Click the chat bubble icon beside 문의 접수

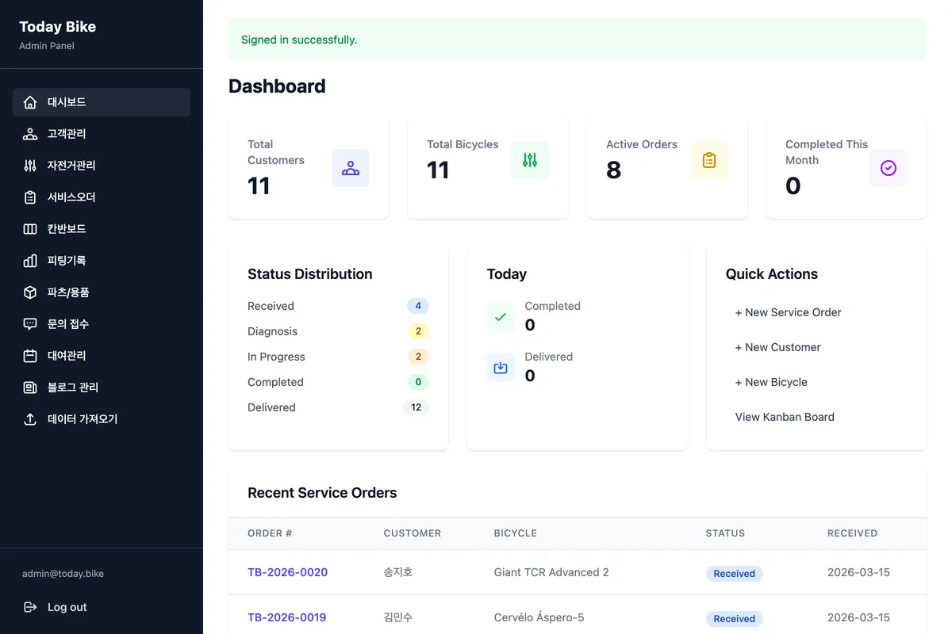(x=30, y=324)
